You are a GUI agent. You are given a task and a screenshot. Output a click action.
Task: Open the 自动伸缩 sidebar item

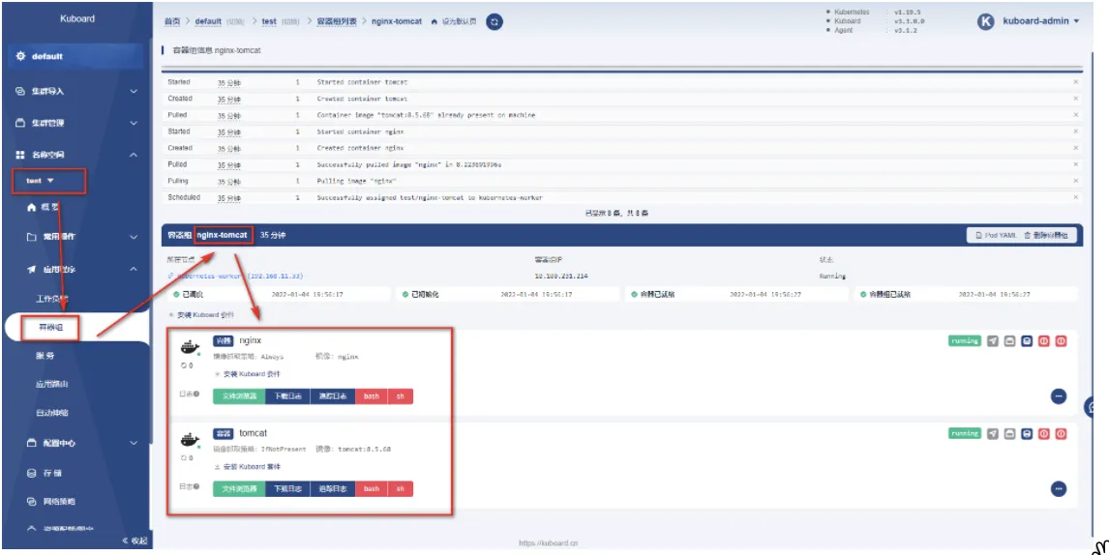pyautogui.click(x=52, y=412)
